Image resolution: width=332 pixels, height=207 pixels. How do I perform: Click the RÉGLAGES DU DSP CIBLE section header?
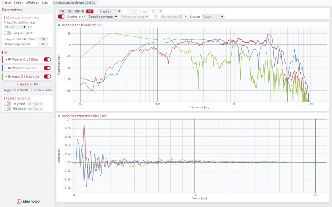pos(23,18)
